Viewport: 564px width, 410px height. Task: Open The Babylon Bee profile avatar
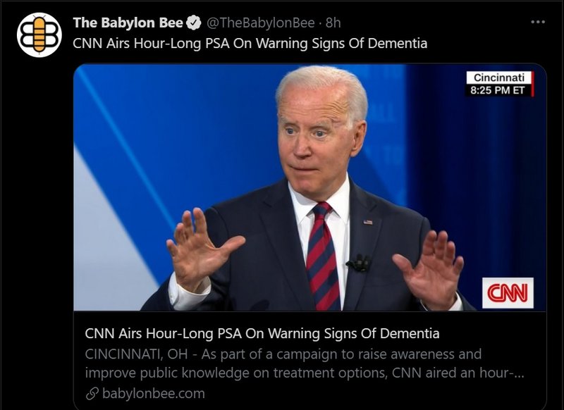point(39,35)
